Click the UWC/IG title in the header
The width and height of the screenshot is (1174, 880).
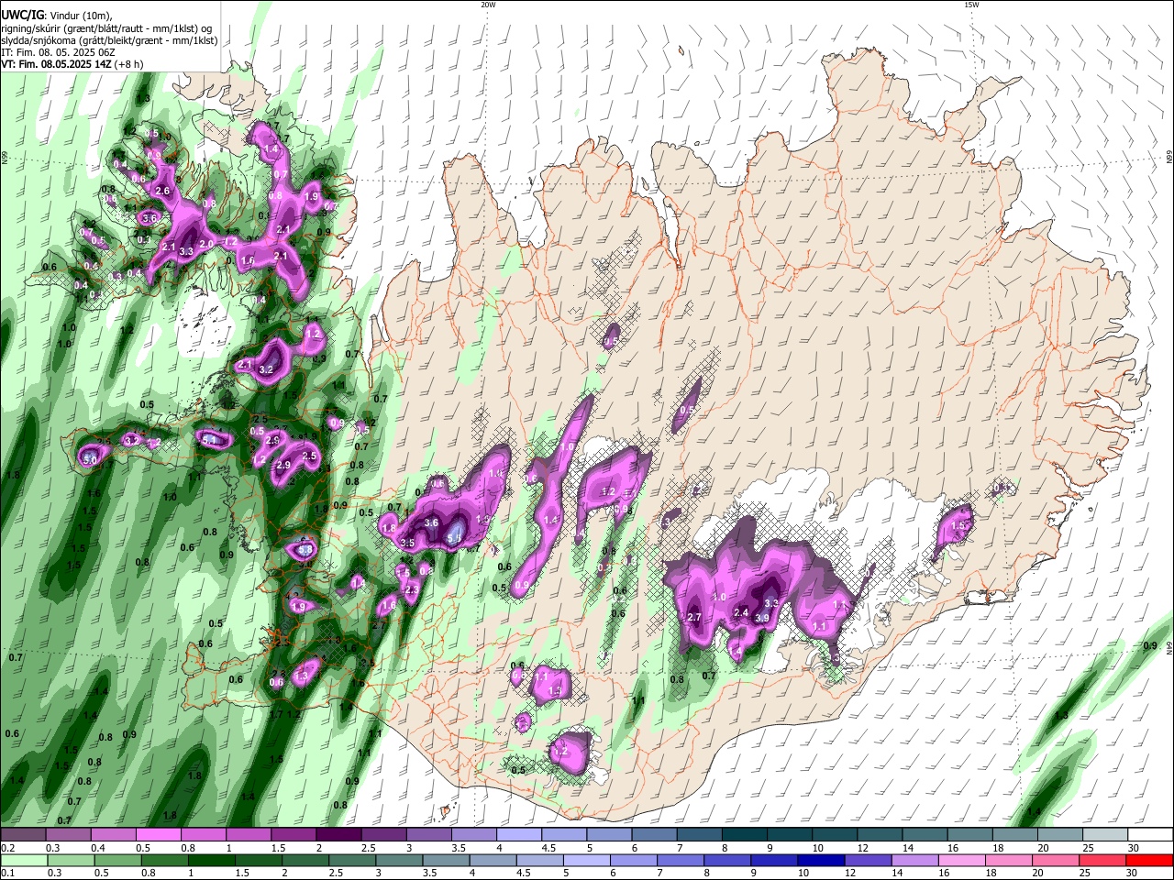[x=21, y=15]
